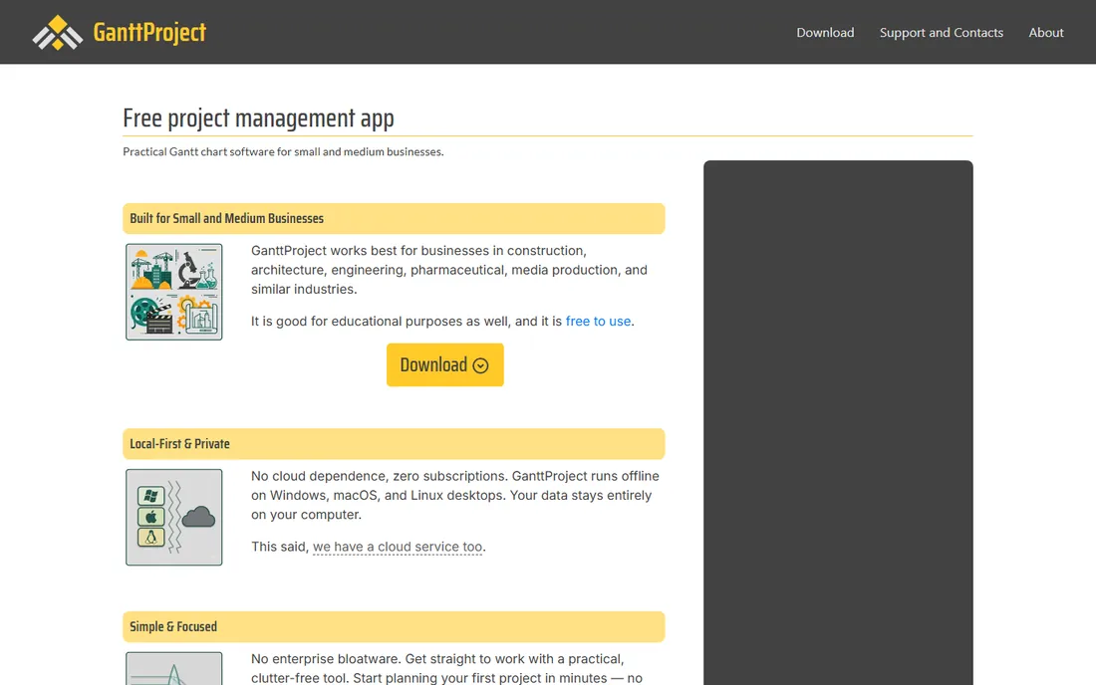Click the circled arrow icon in Download button
The image size is (1096, 685).
click(x=480, y=365)
